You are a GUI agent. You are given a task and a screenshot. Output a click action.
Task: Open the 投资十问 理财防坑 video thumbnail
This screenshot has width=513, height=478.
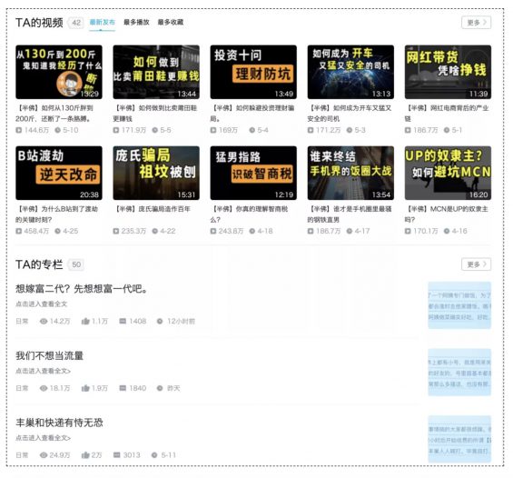coord(253,72)
